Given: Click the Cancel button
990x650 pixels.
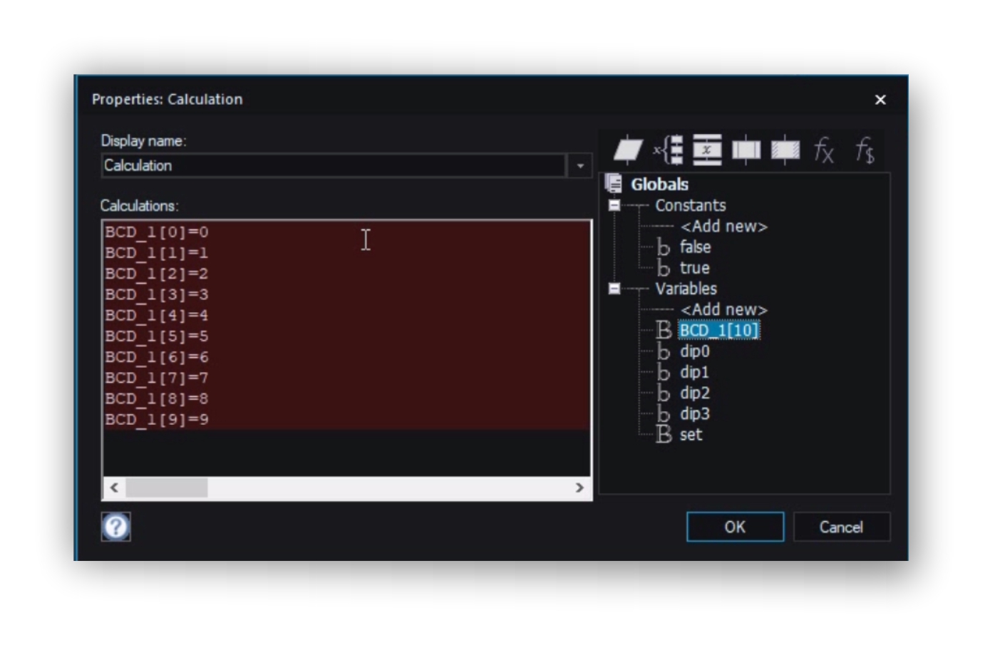Looking at the screenshot, I should (x=841, y=527).
